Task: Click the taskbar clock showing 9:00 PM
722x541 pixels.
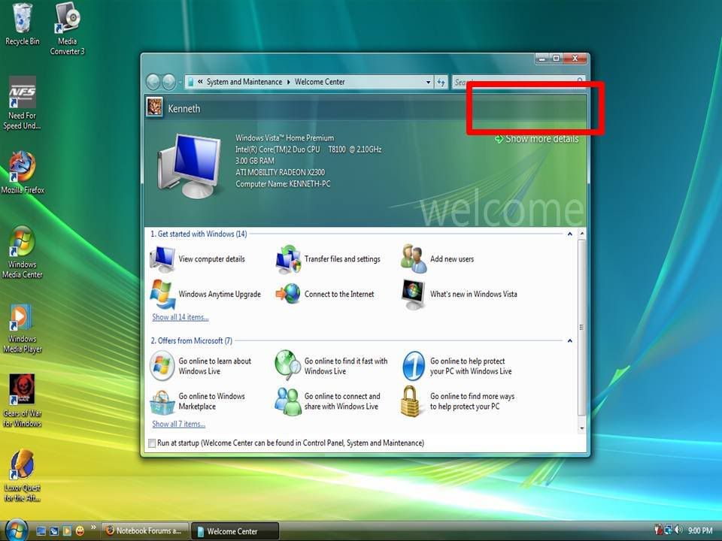Action: 700,531
